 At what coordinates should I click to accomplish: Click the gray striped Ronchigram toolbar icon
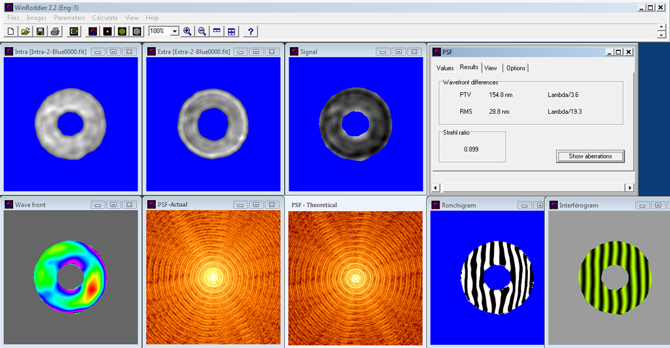point(137,31)
